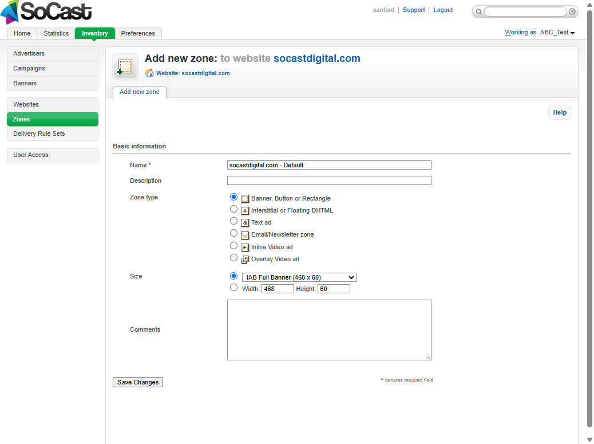The width and height of the screenshot is (594, 444).
Task: Open User Access in the sidebar
Action: (53, 155)
